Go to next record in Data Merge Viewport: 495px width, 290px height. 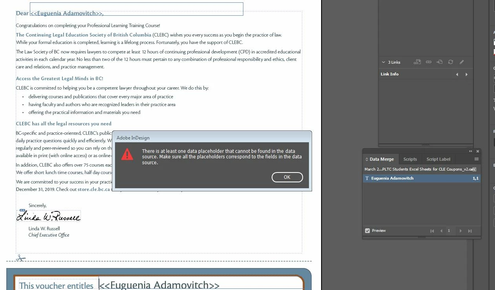tap(460, 231)
